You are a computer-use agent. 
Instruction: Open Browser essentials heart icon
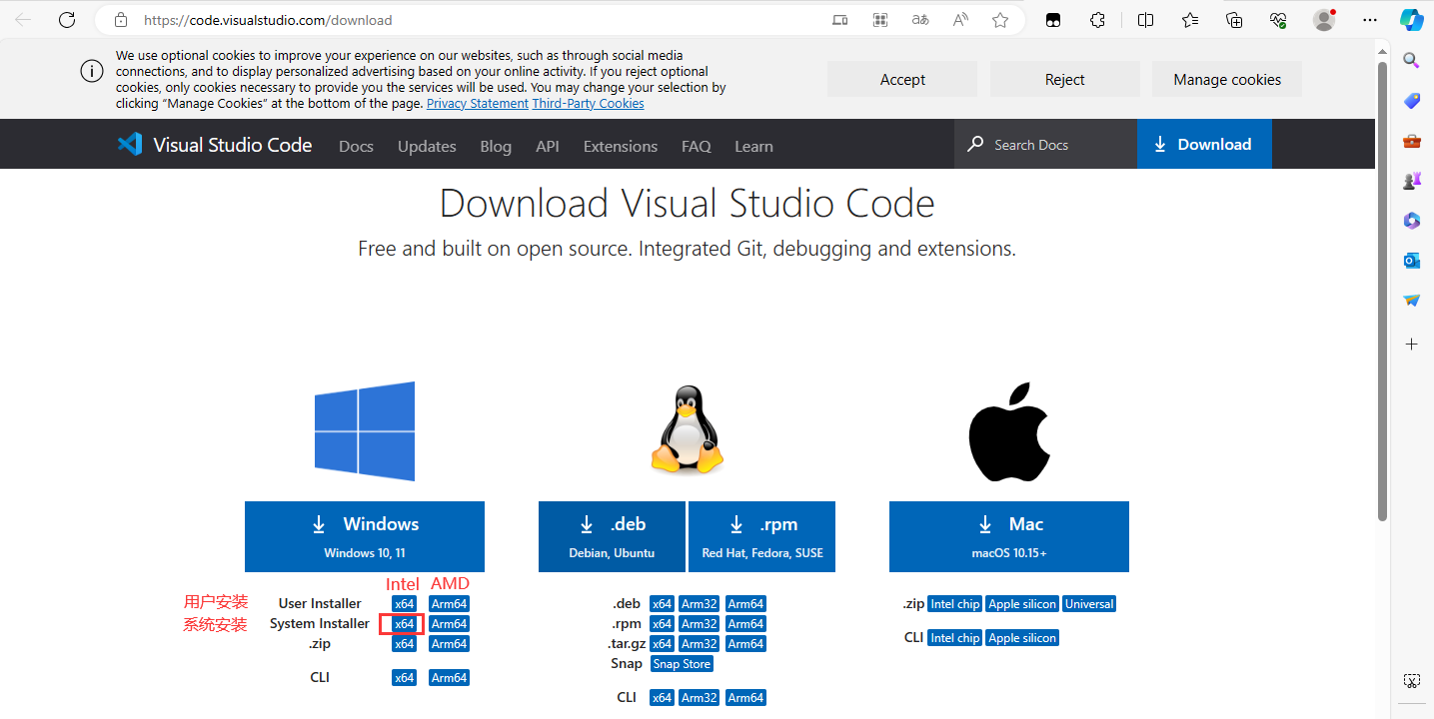(1278, 20)
